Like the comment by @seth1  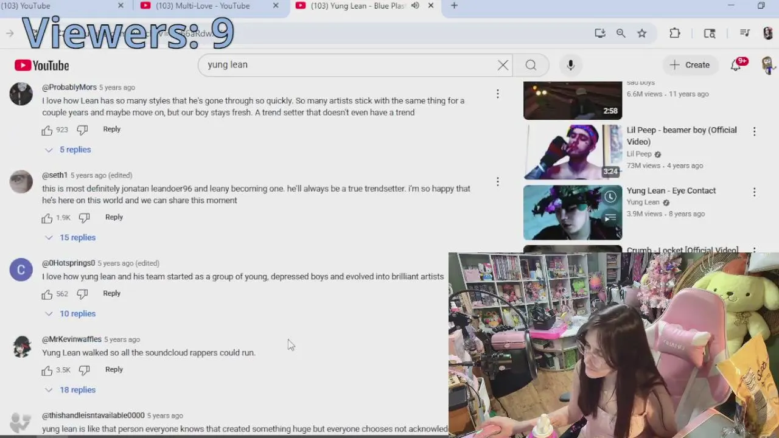(x=47, y=218)
